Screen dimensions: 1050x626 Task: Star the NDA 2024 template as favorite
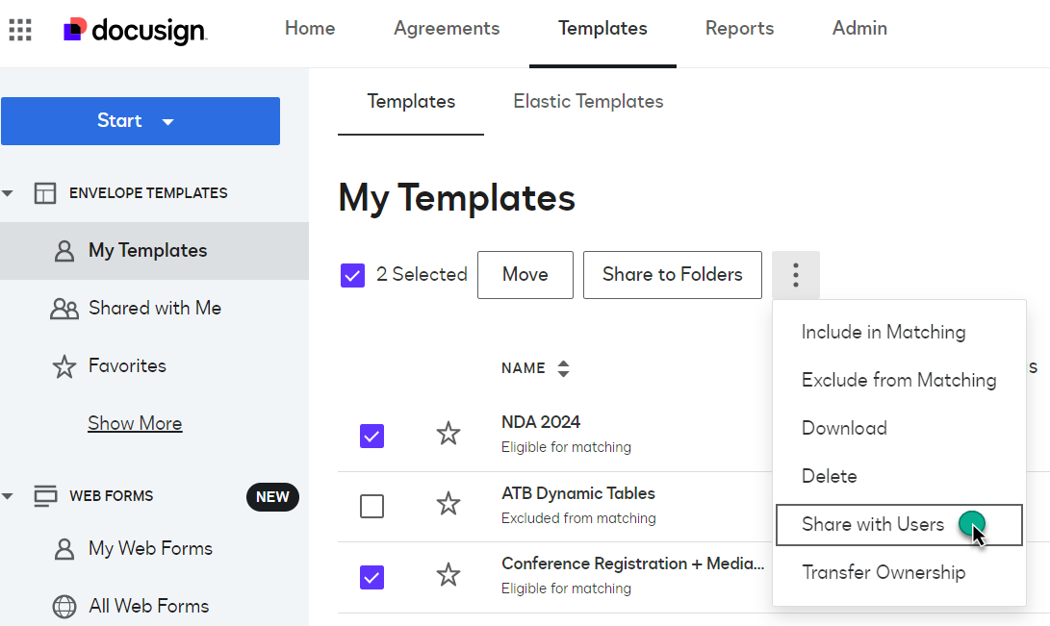point(448,434)
